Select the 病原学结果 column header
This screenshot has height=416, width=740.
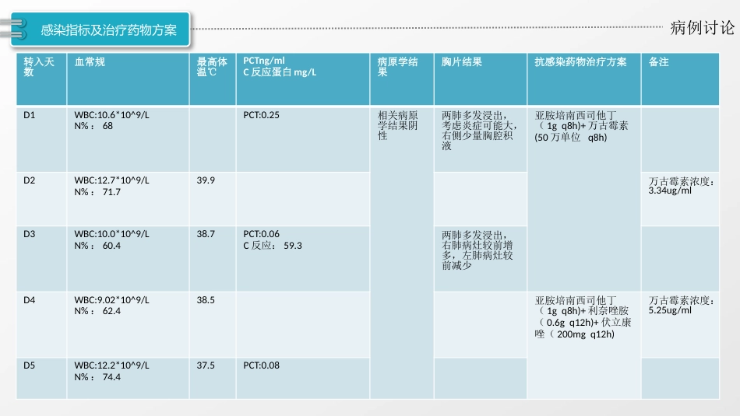pos(402,79)
